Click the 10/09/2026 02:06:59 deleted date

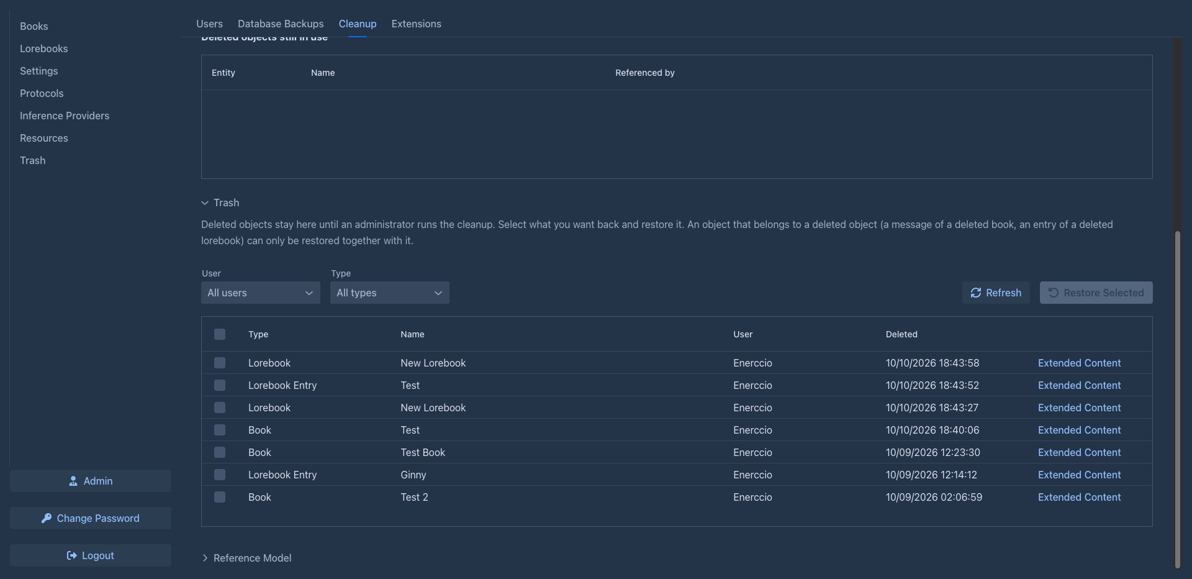coord(934,497)
